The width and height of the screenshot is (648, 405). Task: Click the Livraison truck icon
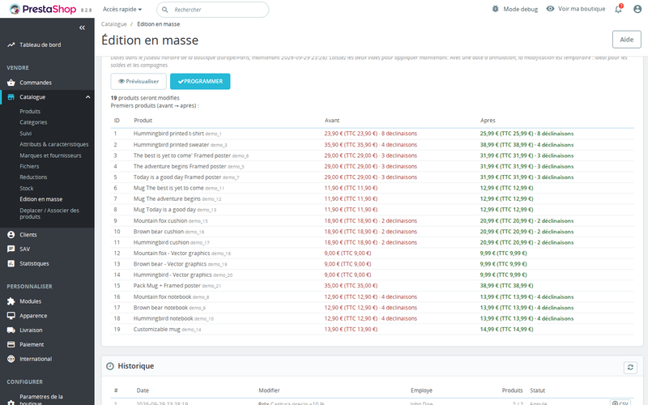[x=11, y=330]
